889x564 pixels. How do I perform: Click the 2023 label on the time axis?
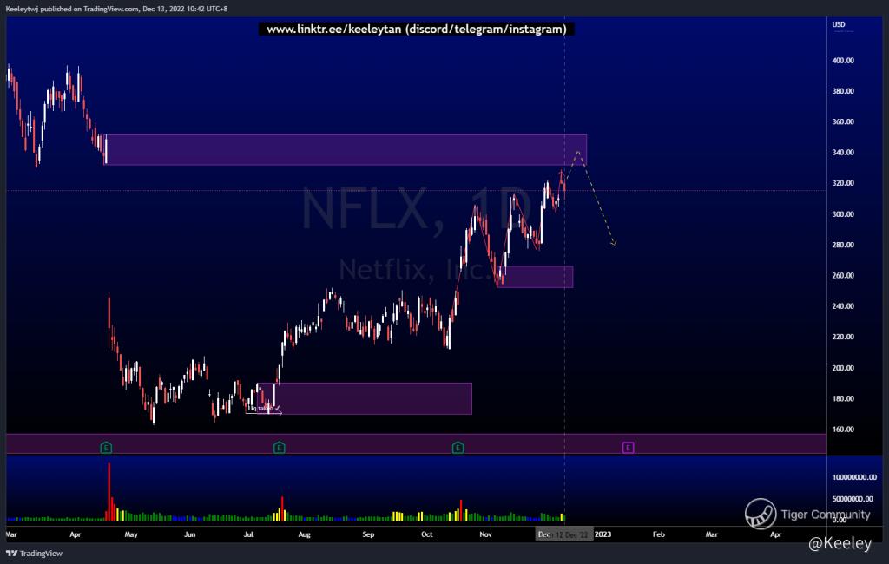tap(603, 534)
